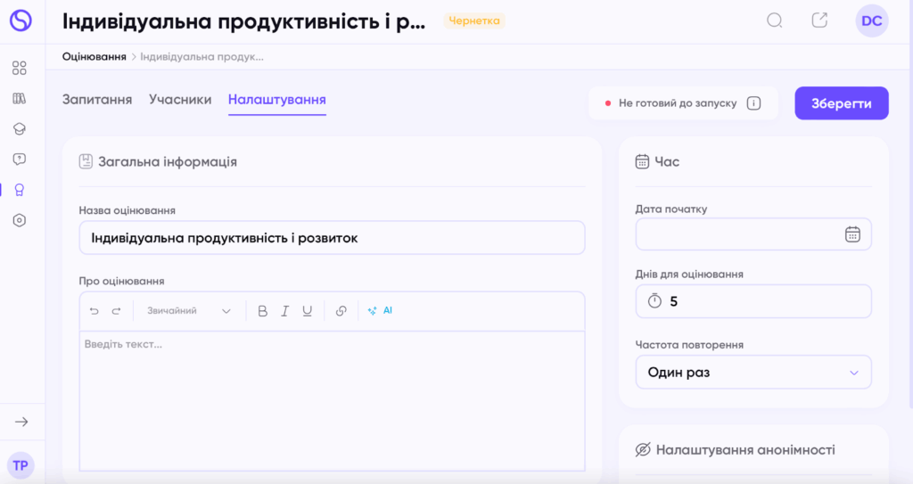Click the search magnifier icon in header
The width and height of the screenshot is (913, 484).
click(775, 21)
